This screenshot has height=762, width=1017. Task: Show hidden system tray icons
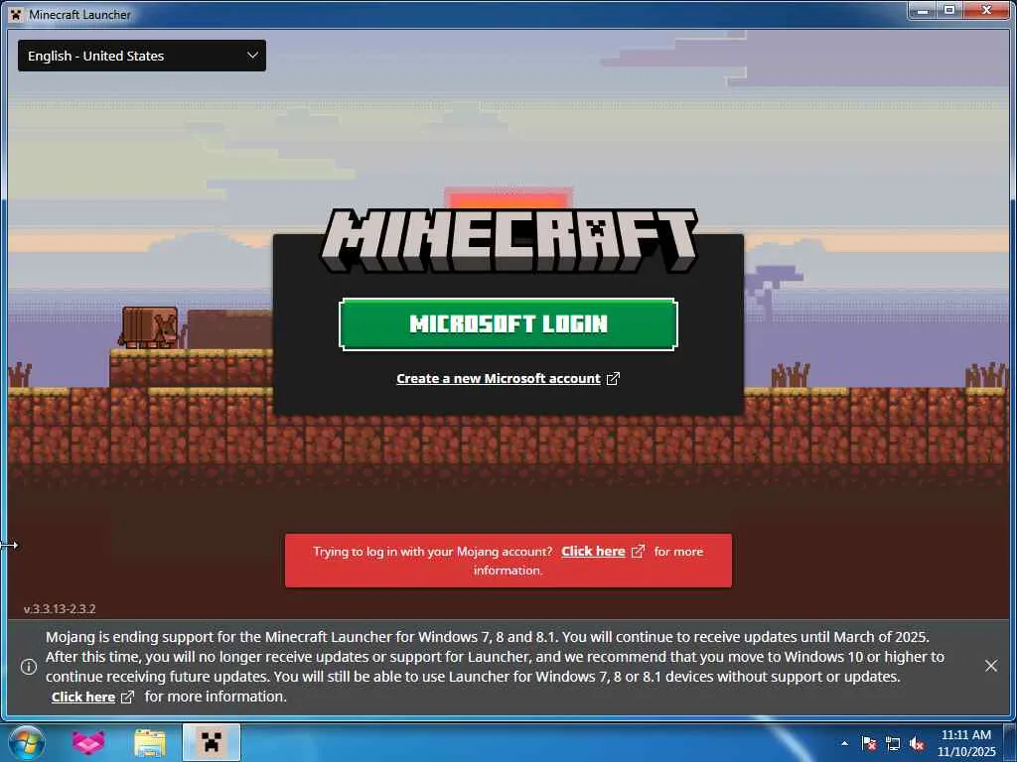(x=844, y=743)
